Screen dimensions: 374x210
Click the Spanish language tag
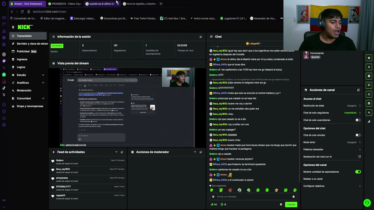(315, 57)
